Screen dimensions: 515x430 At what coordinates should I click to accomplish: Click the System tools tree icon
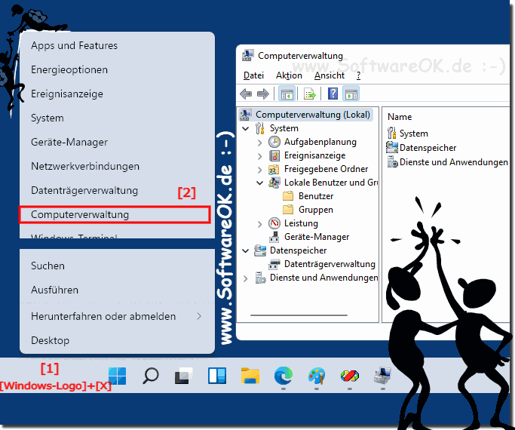point(260,128)
